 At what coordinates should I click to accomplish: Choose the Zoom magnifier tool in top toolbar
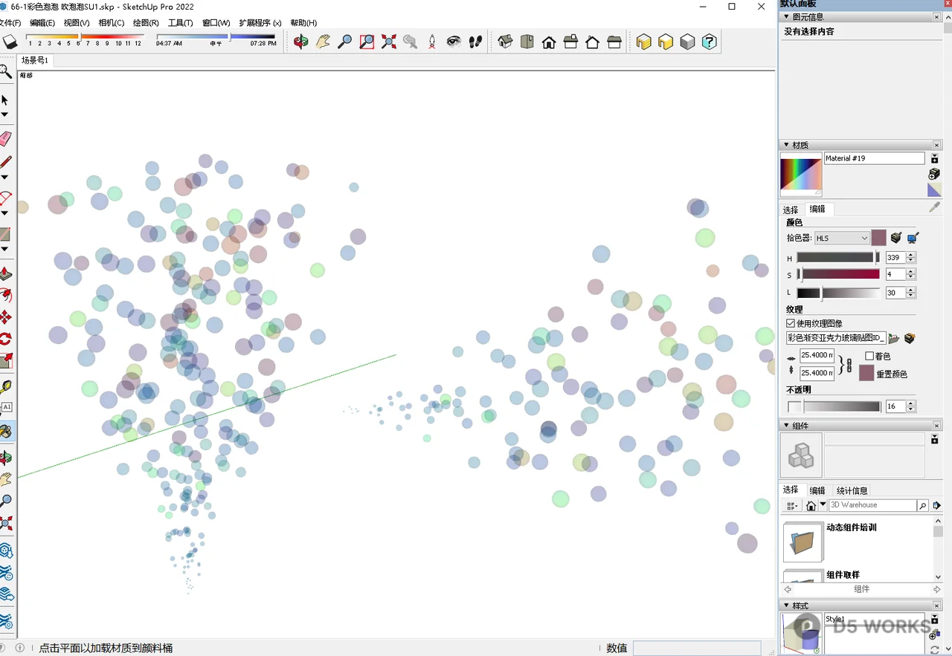click(x=344, y=42)
